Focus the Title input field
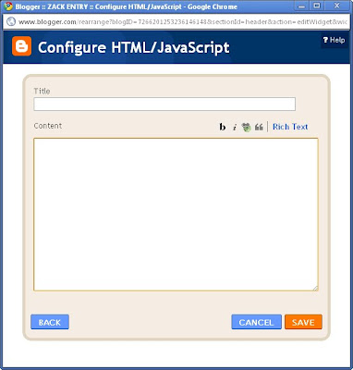Image resolution: width=353 pixels, height=370 pixels. click(x=164, y=104)
